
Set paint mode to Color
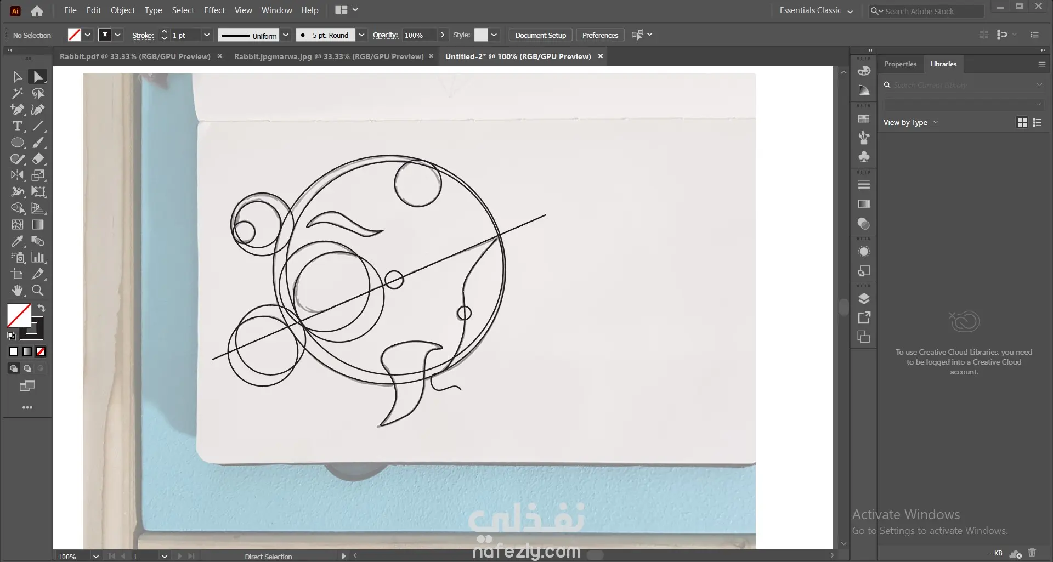(x=14, y=352)
